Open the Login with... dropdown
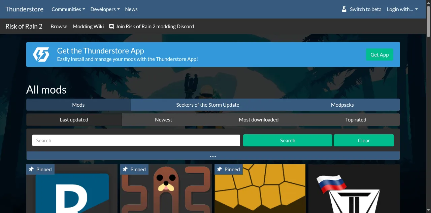This screenshot has width=431, height=213. pyautogui.click(x=402, y=9)
